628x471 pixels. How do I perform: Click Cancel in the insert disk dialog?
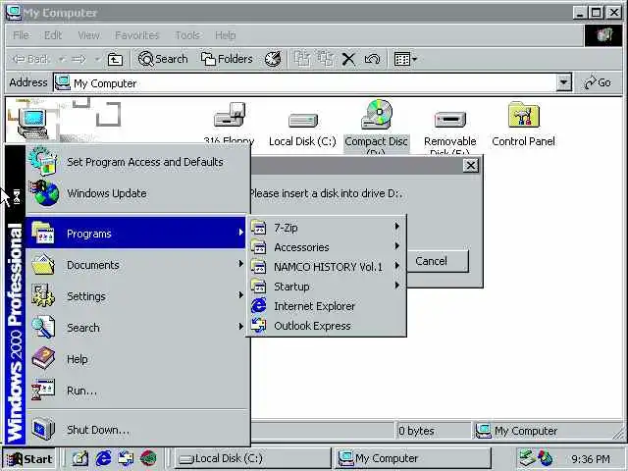[x=438, y=261]
